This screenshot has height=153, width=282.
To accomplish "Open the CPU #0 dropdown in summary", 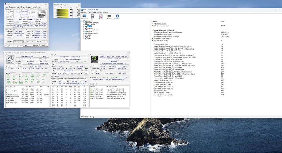I will pyautogui.click(x=10, y=66).
